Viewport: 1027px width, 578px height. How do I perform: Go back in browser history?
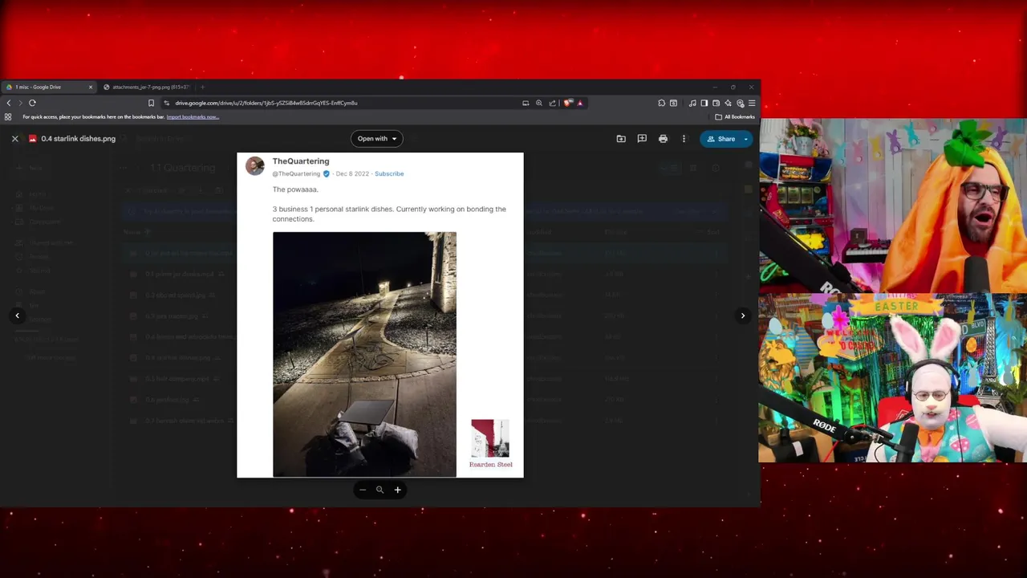pos(9,103)
